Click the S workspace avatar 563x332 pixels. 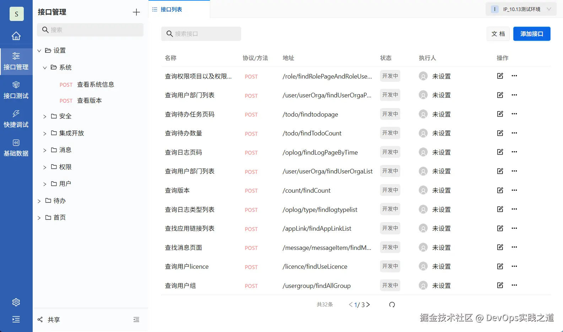click(x=16, y=14)
